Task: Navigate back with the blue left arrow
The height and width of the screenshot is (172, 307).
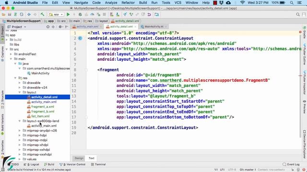Action: (x=29, y=14)
